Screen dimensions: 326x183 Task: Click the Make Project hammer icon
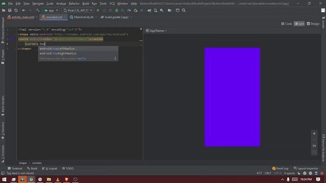38,10
